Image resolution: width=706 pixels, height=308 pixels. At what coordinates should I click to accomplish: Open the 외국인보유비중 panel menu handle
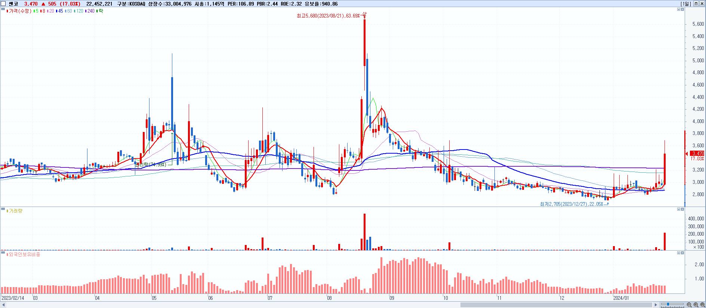pos(3,252)
